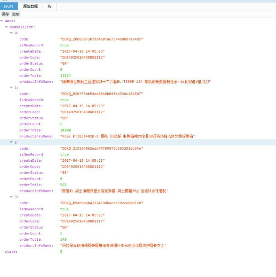Select orderTotle value 13824

tap(65, 75)
